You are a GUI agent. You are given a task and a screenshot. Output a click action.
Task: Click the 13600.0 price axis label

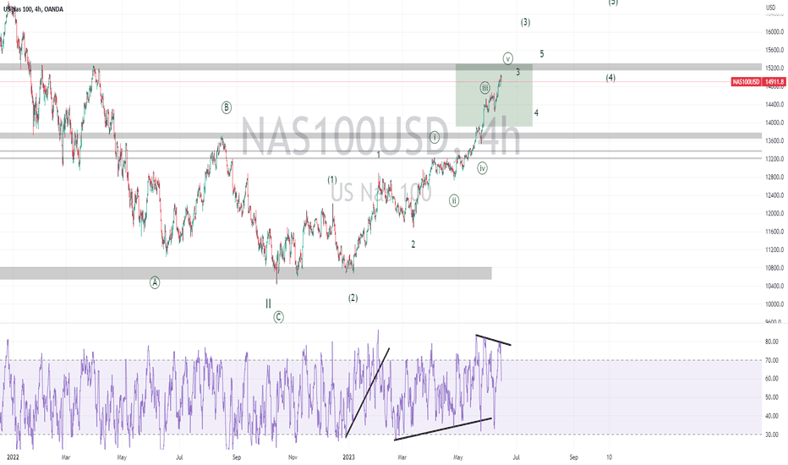774,140
